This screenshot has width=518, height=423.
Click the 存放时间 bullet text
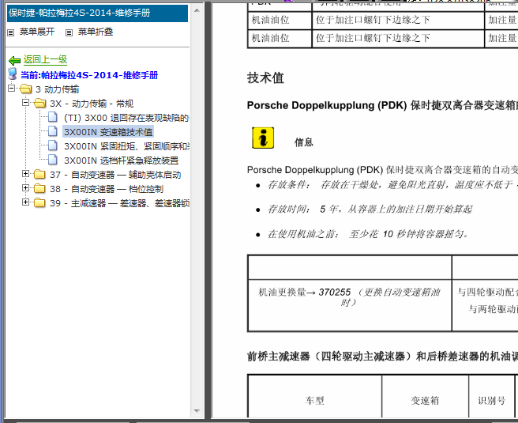pyautogui.click(x=370, y=209)
